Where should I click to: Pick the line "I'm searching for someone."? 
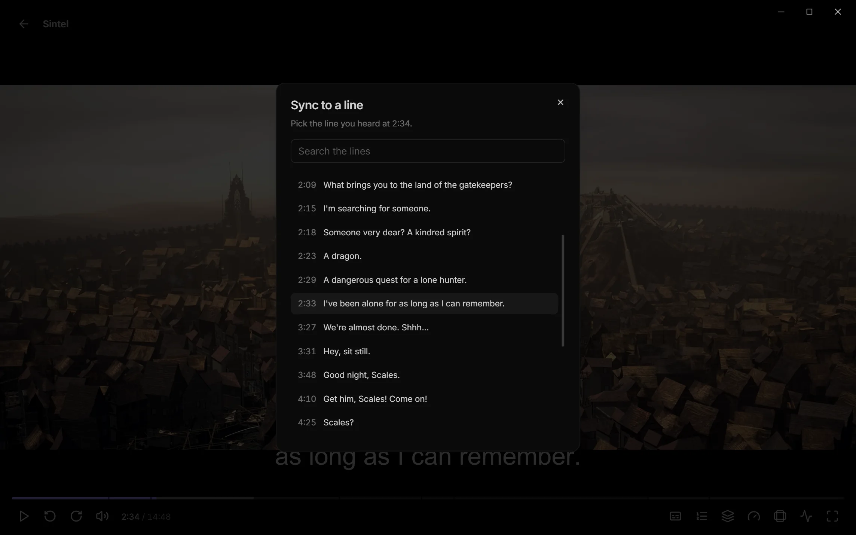pyautogui.click(x=424, y=208)
